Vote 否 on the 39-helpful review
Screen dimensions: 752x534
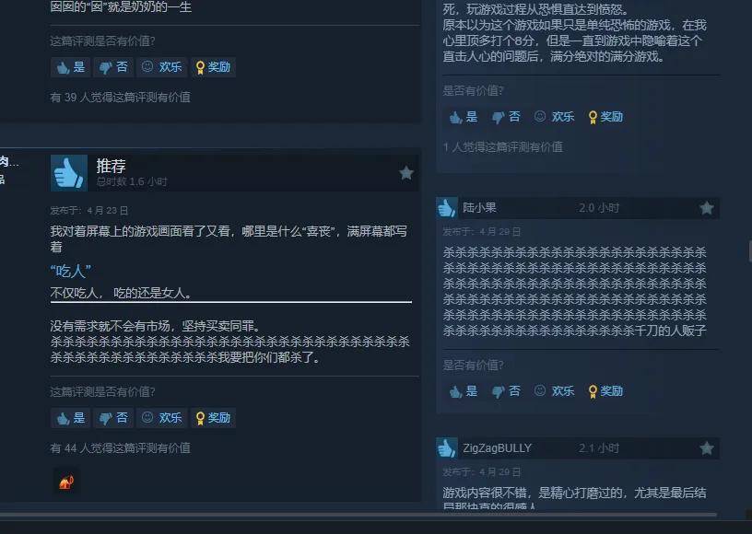[113, 67]
